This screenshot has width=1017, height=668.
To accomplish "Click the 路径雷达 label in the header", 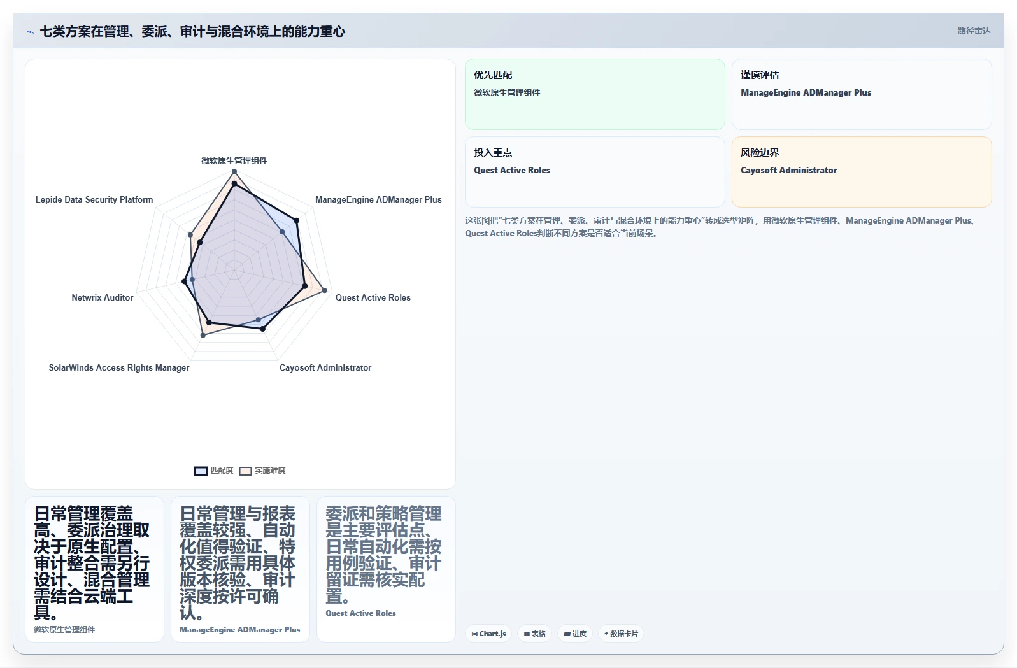I will 974,31.
